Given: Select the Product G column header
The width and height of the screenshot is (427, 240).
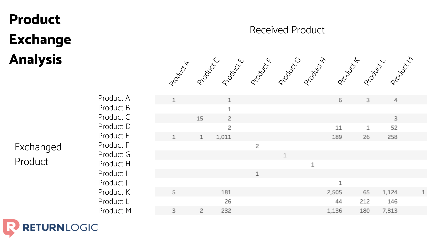Looking at the screenshot, I should pyautogui.click(x=289, y=71).
